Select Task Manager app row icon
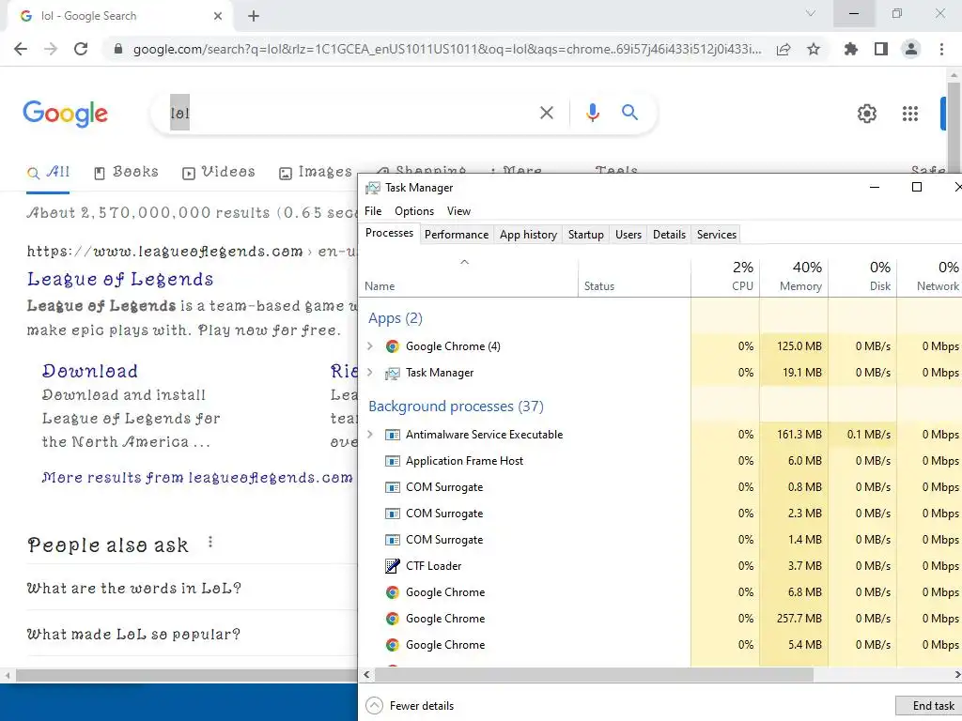 [392, 373]
